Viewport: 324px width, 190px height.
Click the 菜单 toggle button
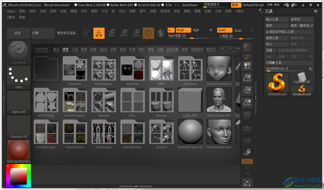236,5
